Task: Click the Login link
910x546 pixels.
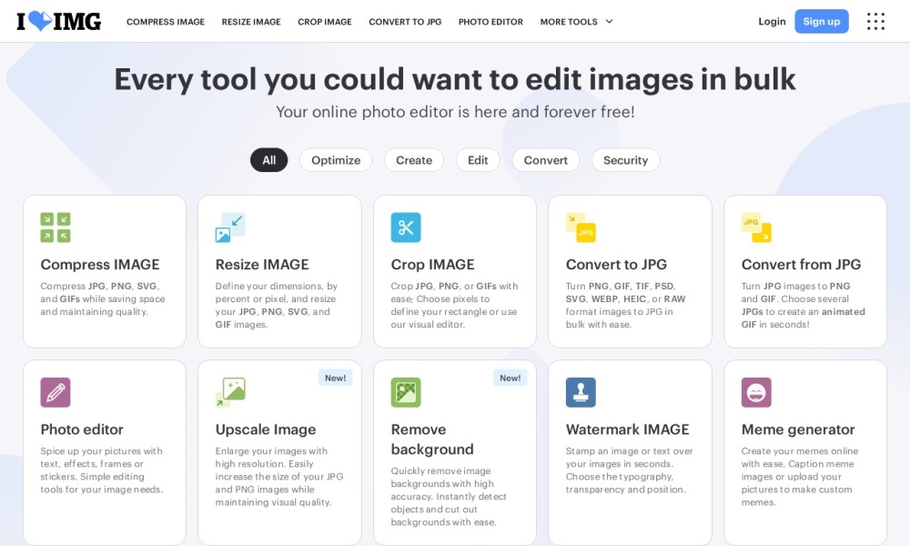Action: pos(772,22)
